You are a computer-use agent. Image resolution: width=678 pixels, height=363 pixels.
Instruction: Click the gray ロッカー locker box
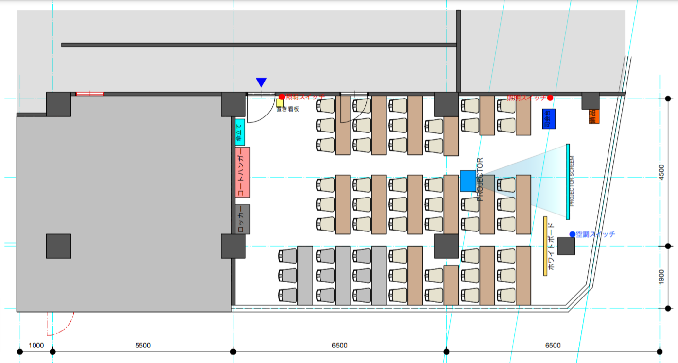point(243,219)
